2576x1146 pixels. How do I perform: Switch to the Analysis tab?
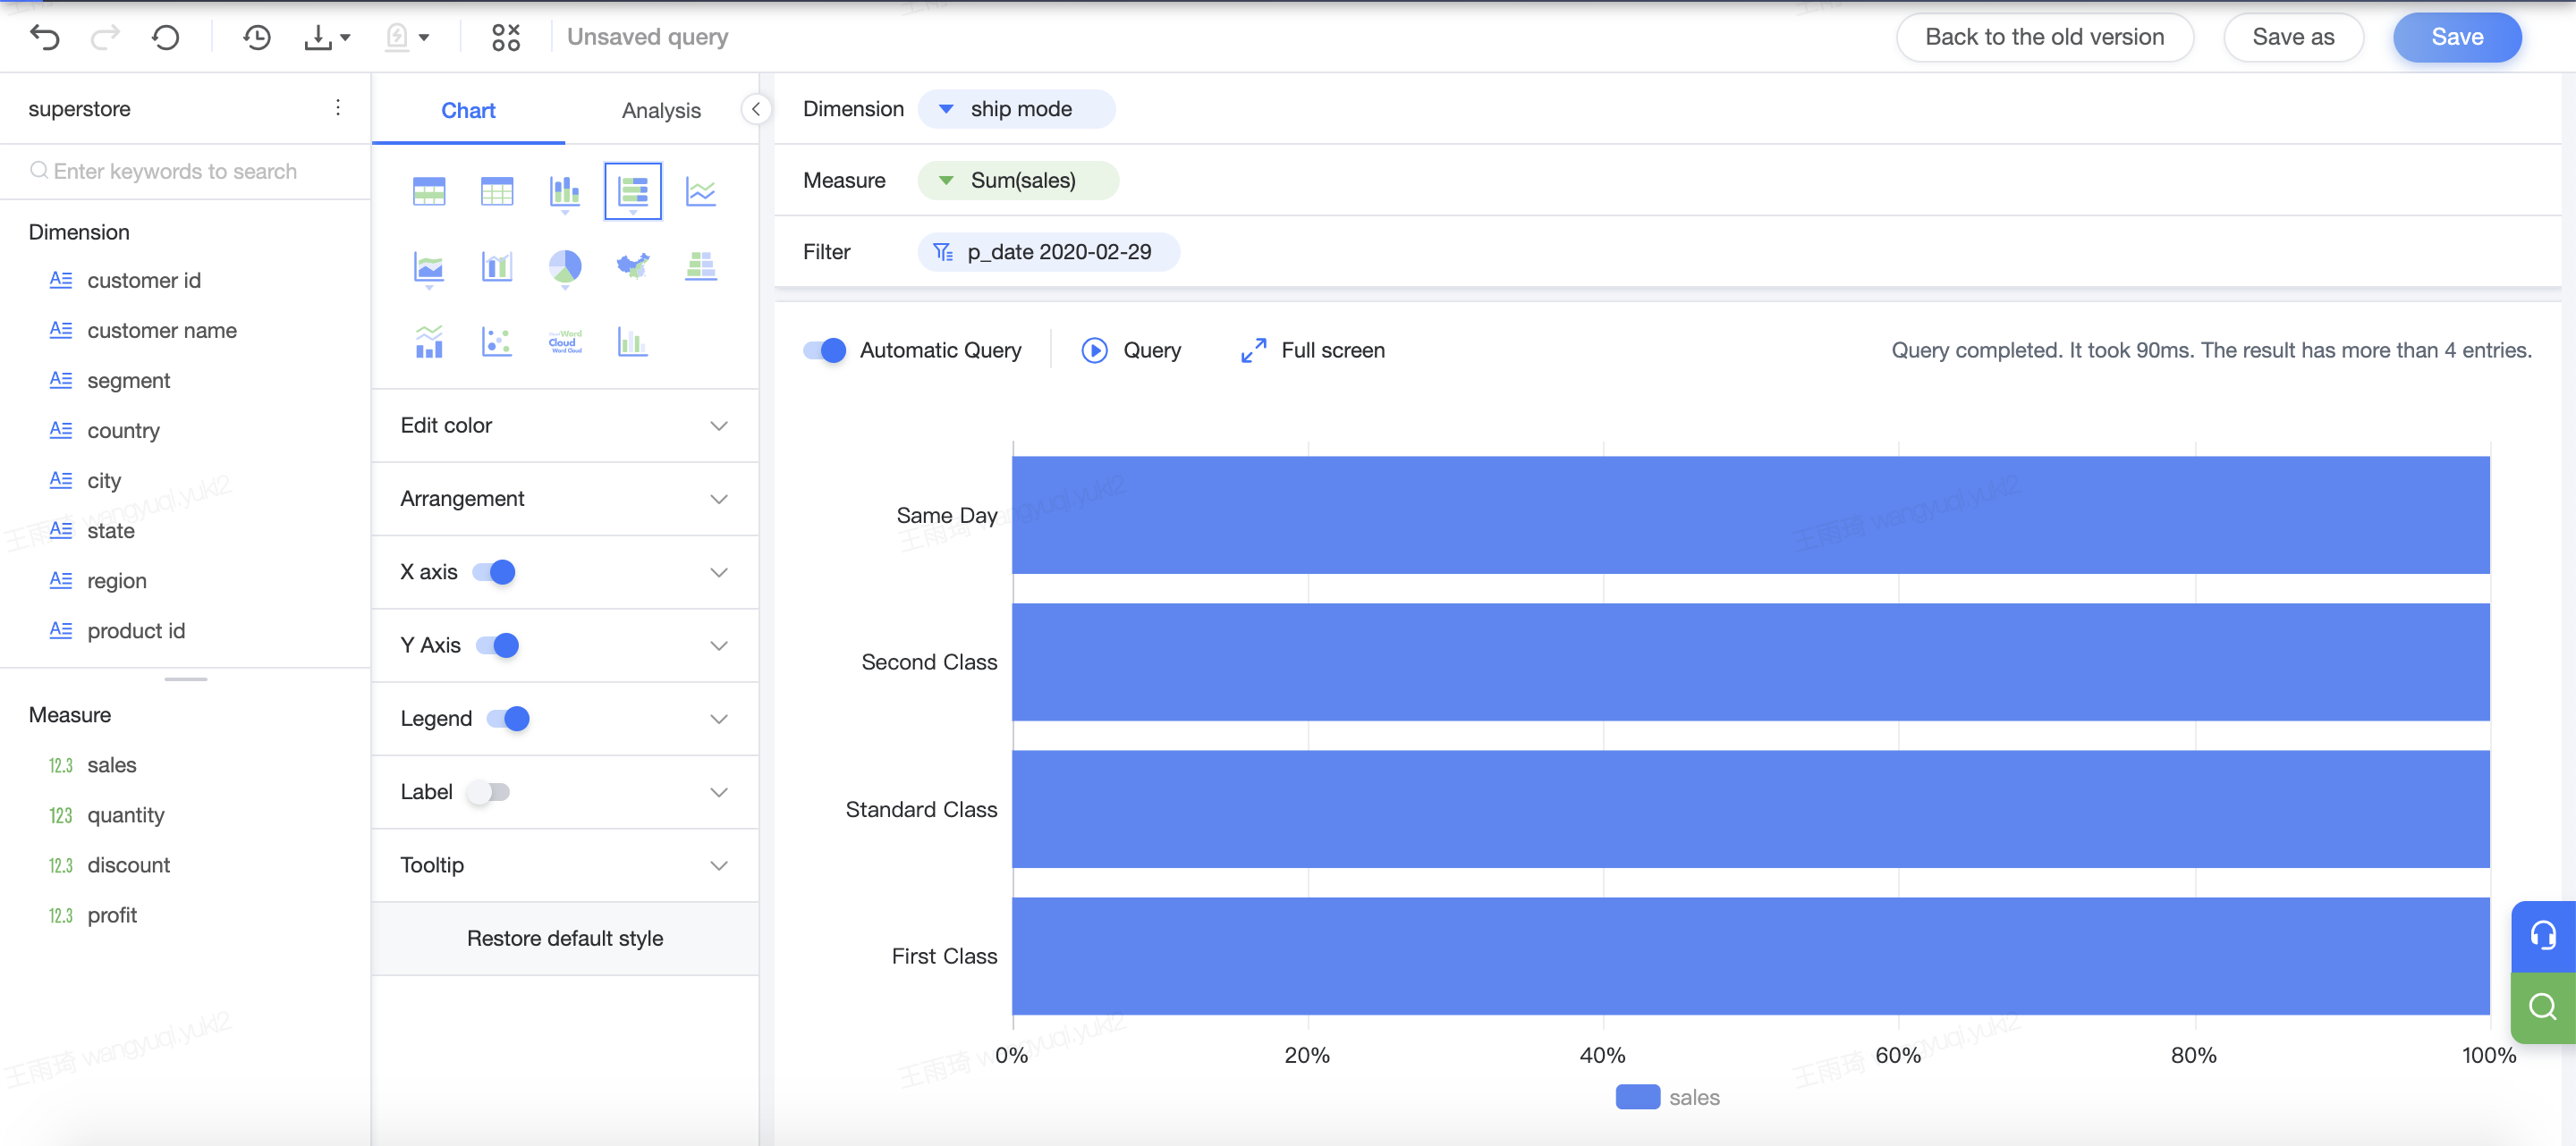tap(661, 110)
